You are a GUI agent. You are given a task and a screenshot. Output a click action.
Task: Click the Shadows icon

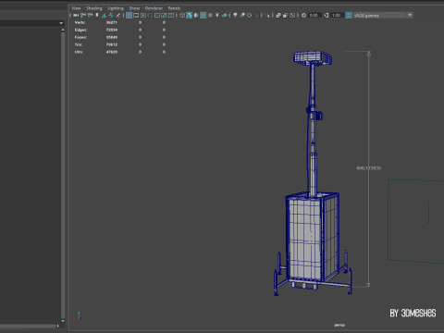point(224,15)
